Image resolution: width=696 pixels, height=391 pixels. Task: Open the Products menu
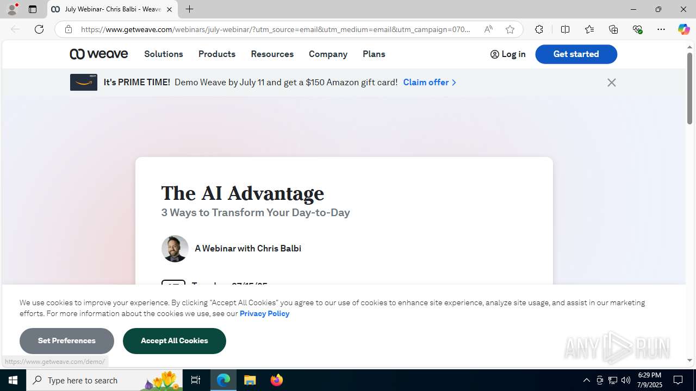217,54
